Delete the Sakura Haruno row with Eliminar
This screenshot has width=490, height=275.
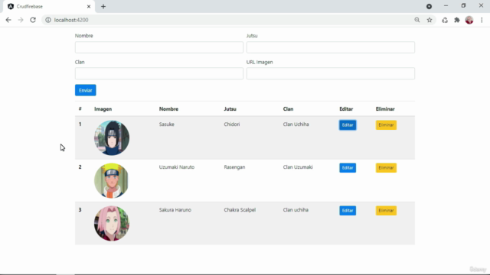[386, 211]
